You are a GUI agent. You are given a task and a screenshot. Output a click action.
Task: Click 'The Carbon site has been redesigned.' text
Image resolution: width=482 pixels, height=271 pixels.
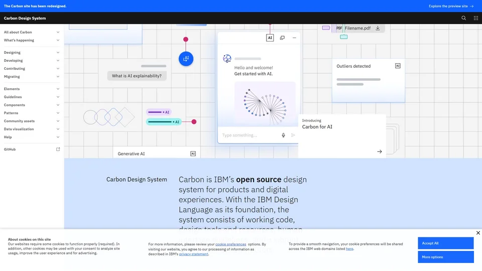(35, 6)
